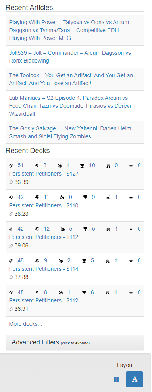Open Lab Maniacs S2 Episode 4 article
152x392 pixels.
[70, 106]
